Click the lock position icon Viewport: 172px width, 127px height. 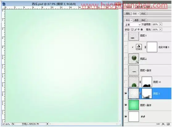pos(138,29)
